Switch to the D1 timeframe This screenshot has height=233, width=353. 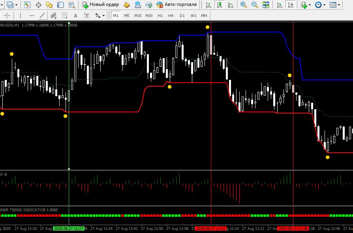pyautogui.click(x=182, y=15)
